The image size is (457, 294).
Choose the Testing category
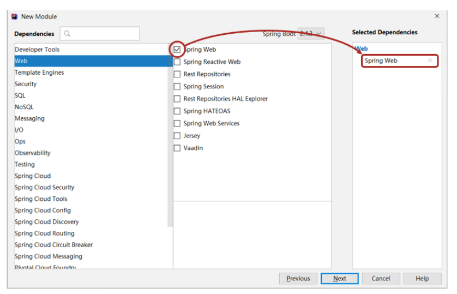[x=91, y=165]
